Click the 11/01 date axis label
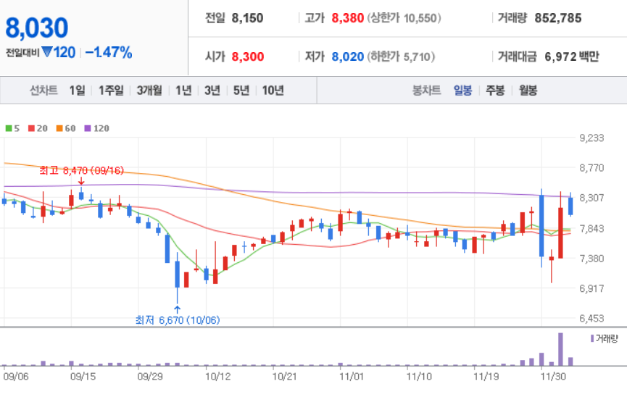 point(352,377)
